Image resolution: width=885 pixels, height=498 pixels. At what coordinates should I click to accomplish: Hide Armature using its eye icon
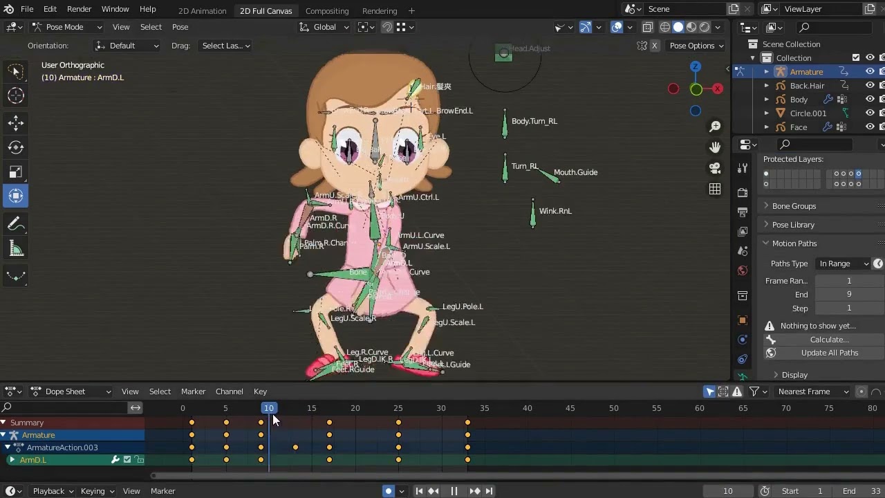click(x=870, y=72)
